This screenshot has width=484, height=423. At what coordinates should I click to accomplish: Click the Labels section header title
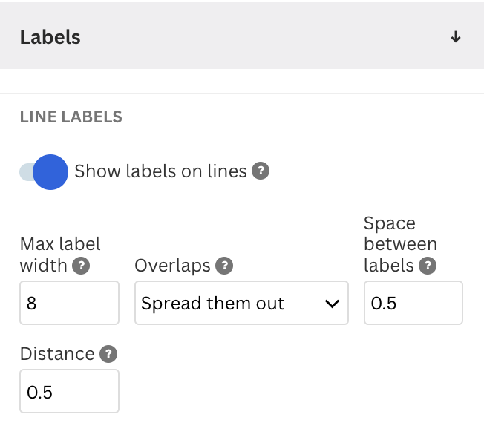tap(50, 37)
